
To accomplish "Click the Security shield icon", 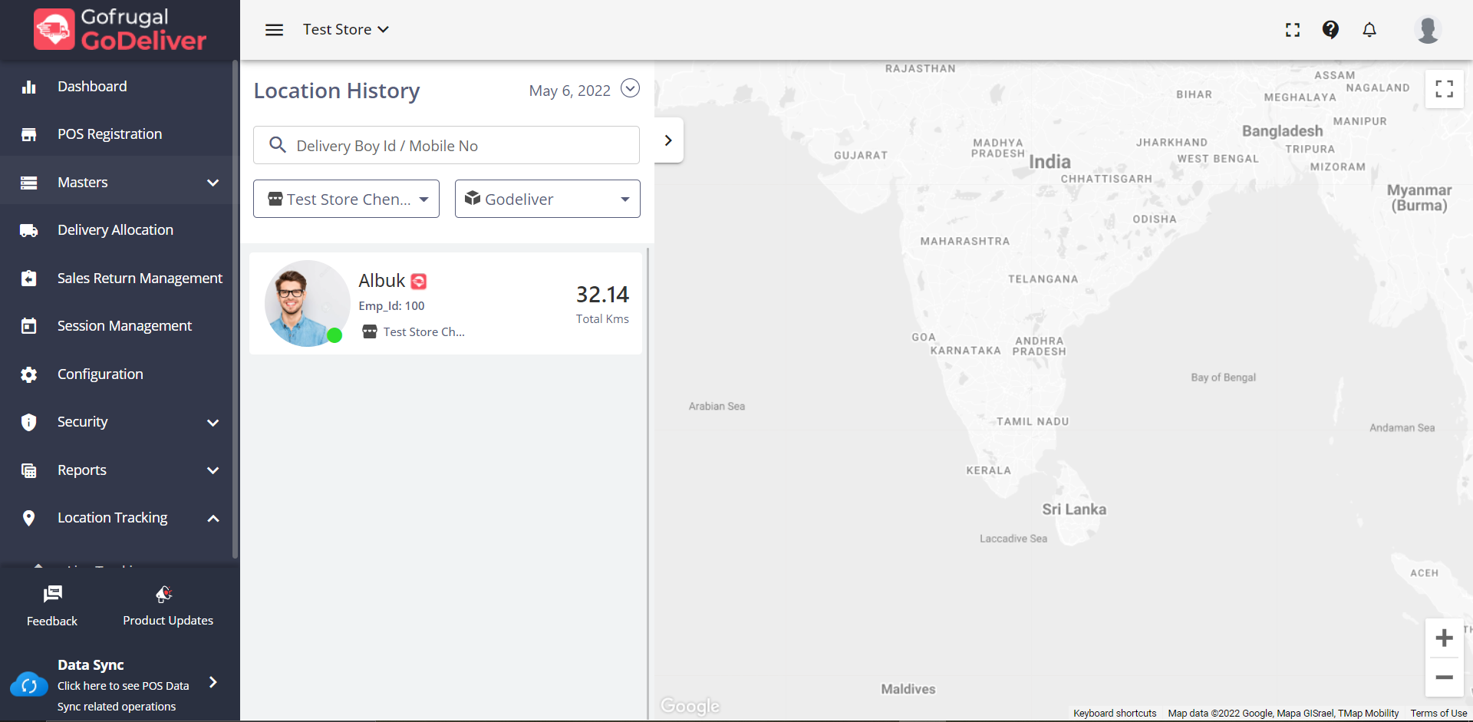I will point(29,422).
